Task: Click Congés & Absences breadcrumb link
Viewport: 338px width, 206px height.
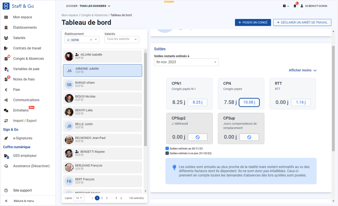Action: (94, 15)
